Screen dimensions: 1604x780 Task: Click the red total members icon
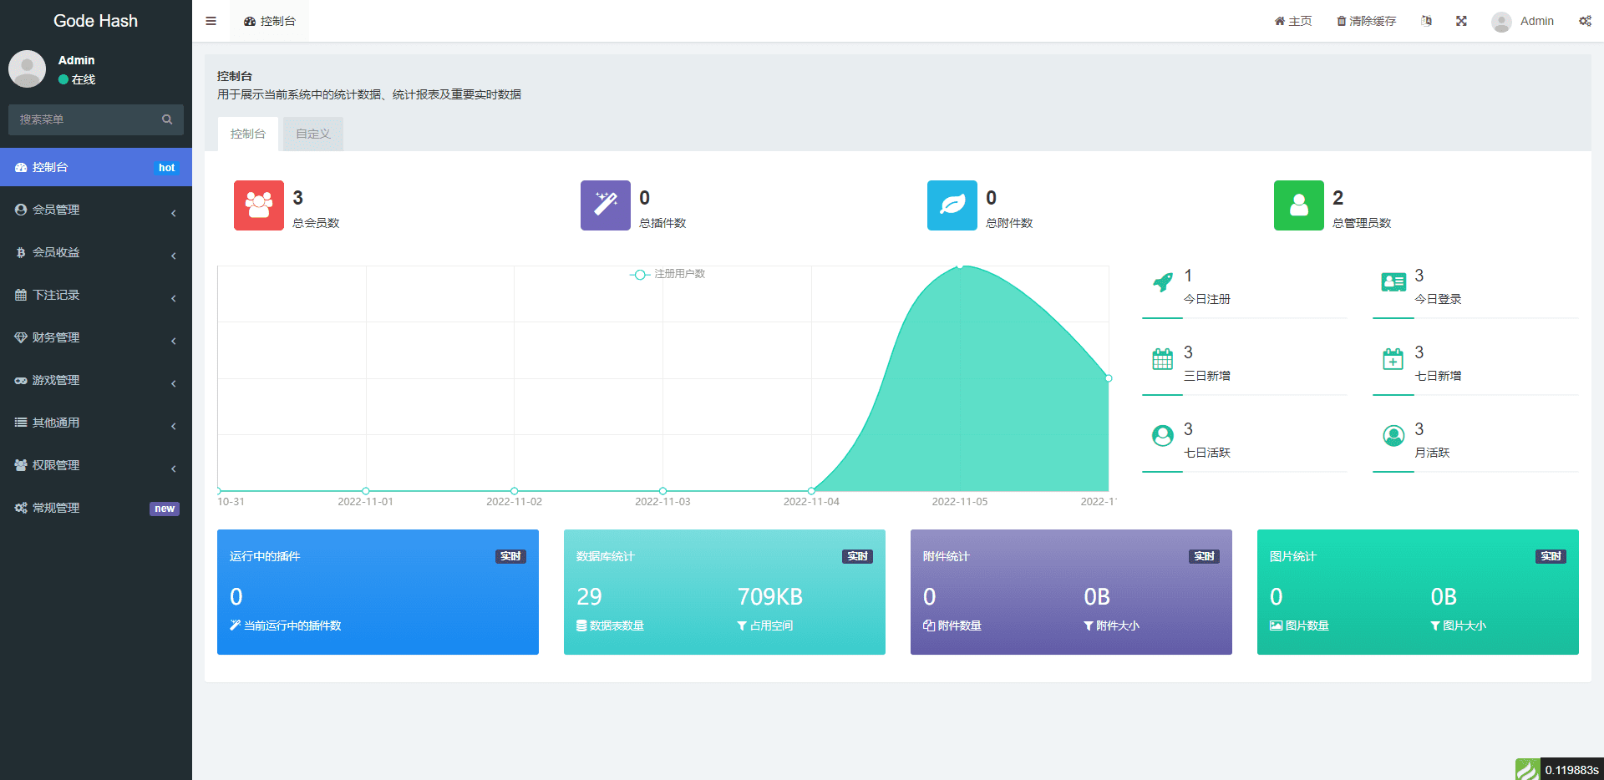pos(258,205)
